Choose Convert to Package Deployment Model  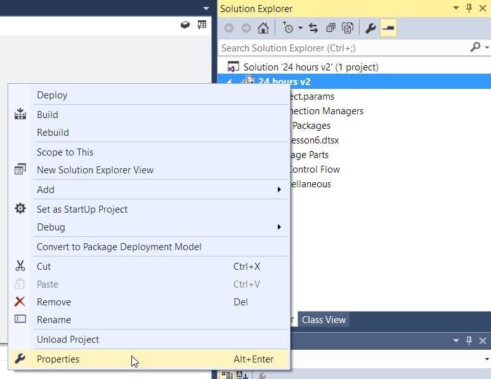[148, 247]
